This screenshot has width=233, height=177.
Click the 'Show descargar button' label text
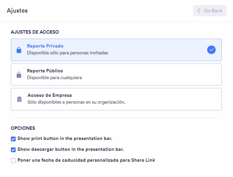click(x=71, y=149)
